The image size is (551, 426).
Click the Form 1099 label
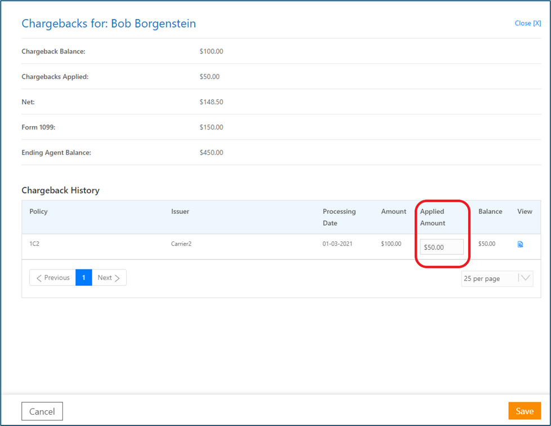[x=38, y=127]
